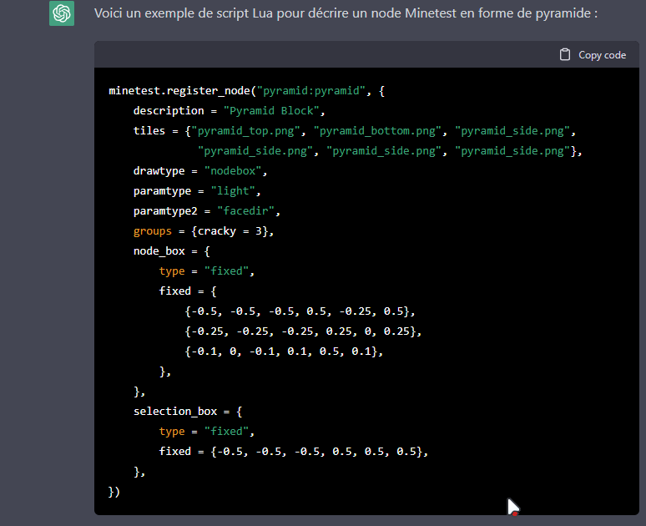The height and width of the screenshot is (526, 646).
Task: Click the "pyramid_bottom.png" string
Action: click(377, 131)
